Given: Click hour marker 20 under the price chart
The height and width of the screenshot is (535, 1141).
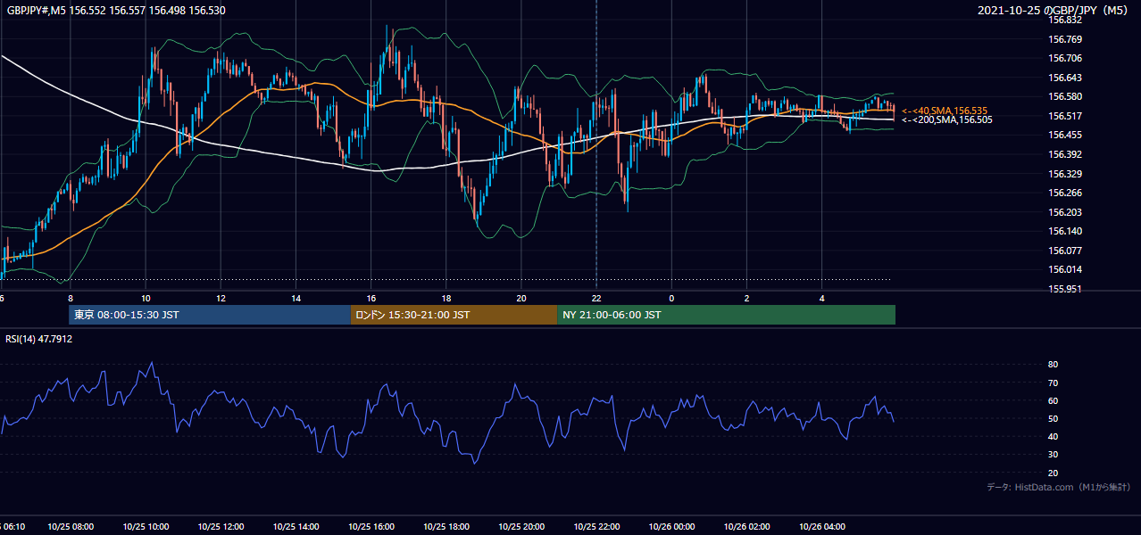Looking at the screenshot, I should coord(521,298).
